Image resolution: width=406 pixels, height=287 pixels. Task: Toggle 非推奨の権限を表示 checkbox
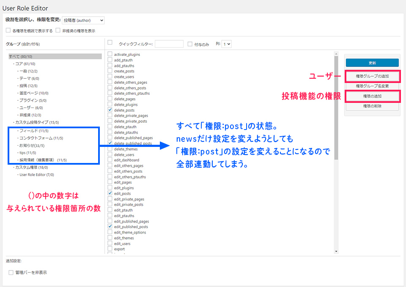coord(58,30)
